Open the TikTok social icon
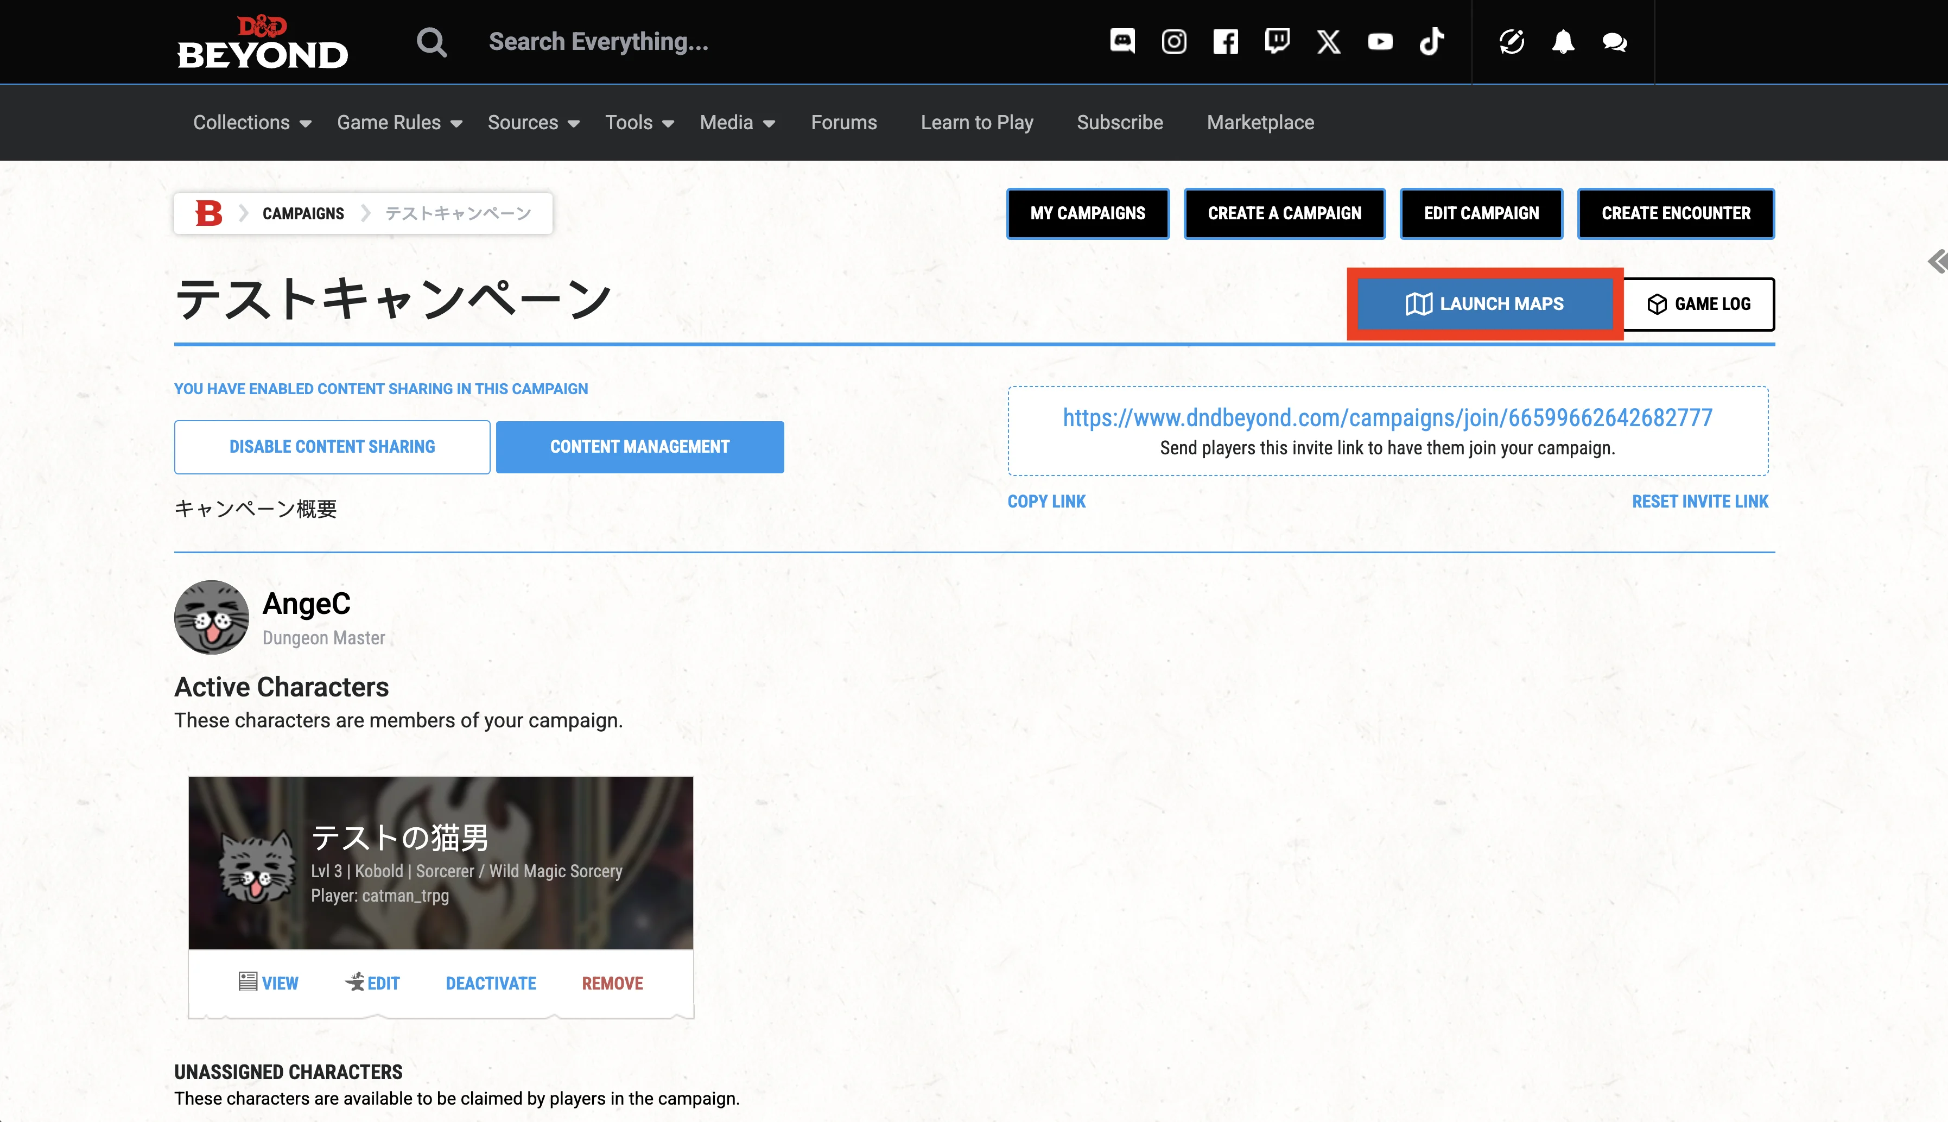 [1432, 41]
